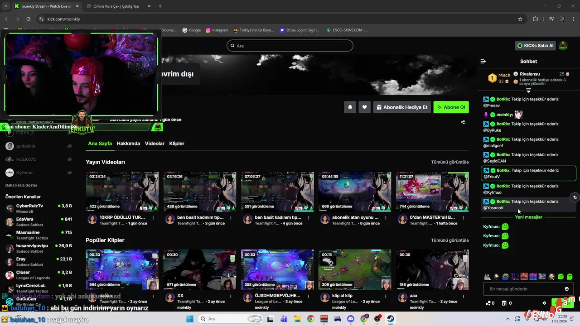Open Microsoft Teams from the taskbar
Image resolution: width=580 pixels, height=326 pixels.
pyautogui.click(x=284, y=319)
